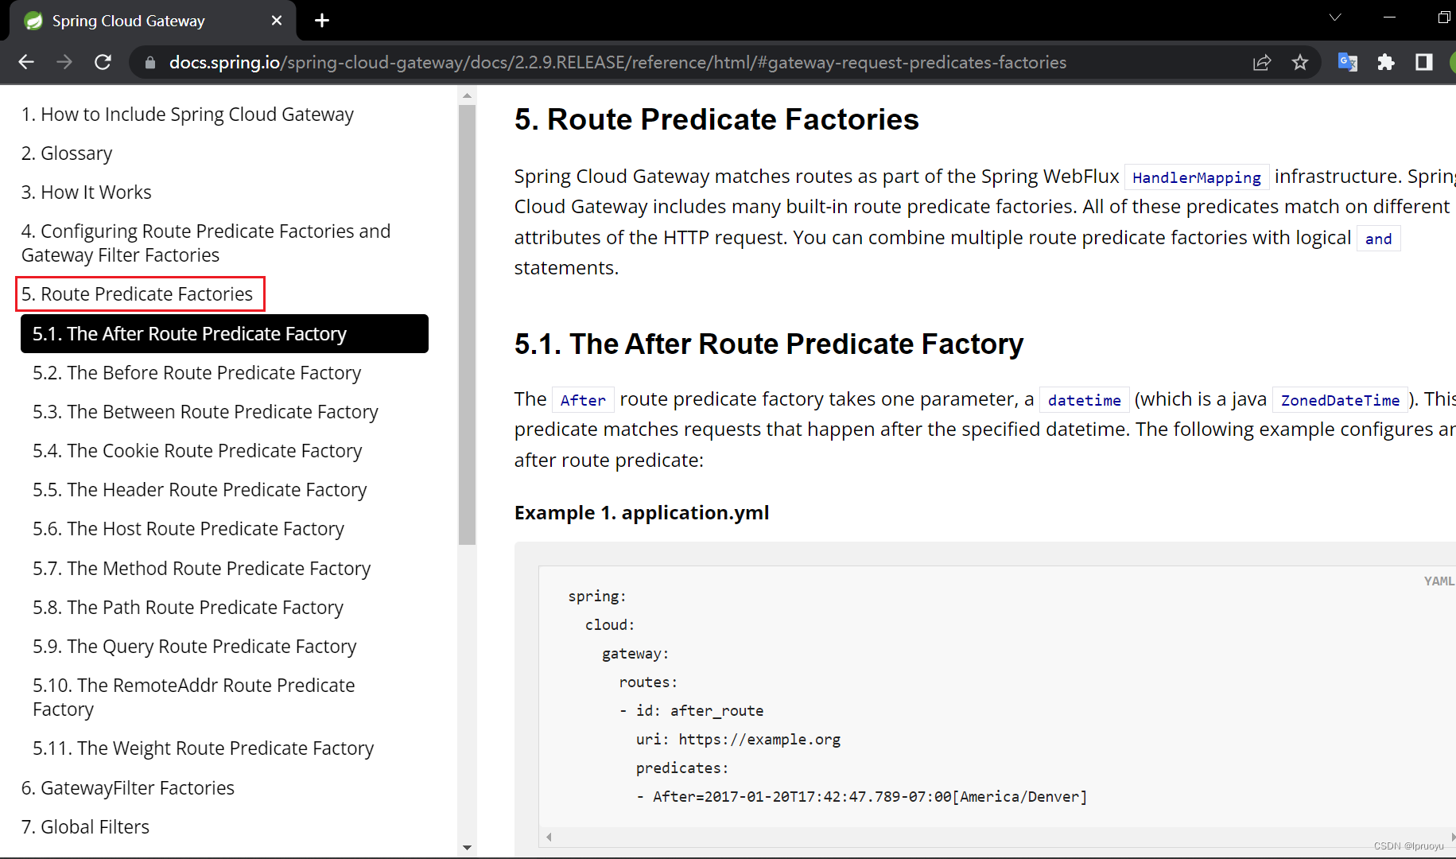
Task: Toggle the browser side panel
Action: point(1424,62)
